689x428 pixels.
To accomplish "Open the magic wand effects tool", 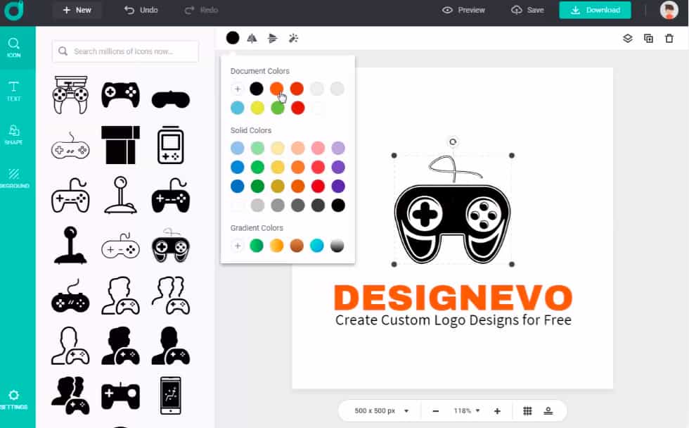I will coord(293,39).
